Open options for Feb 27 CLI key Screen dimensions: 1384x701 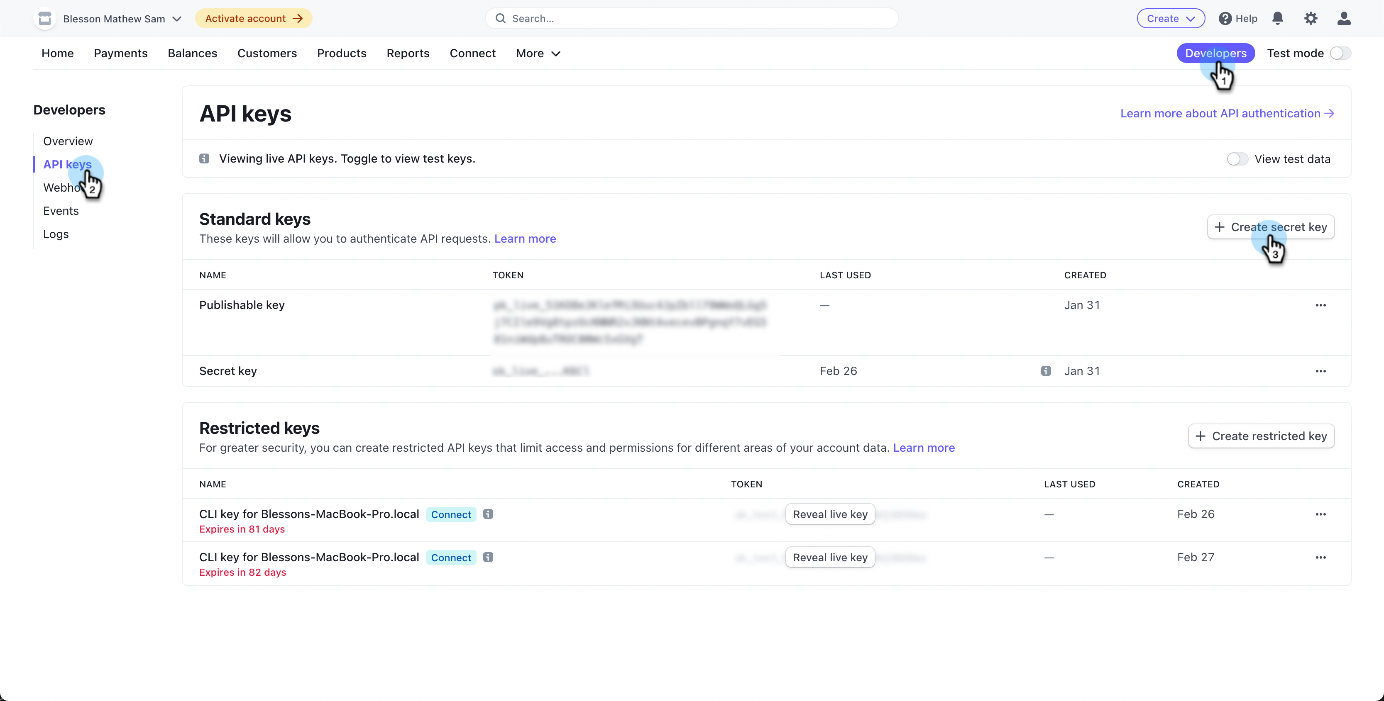tap(1320, 557)
